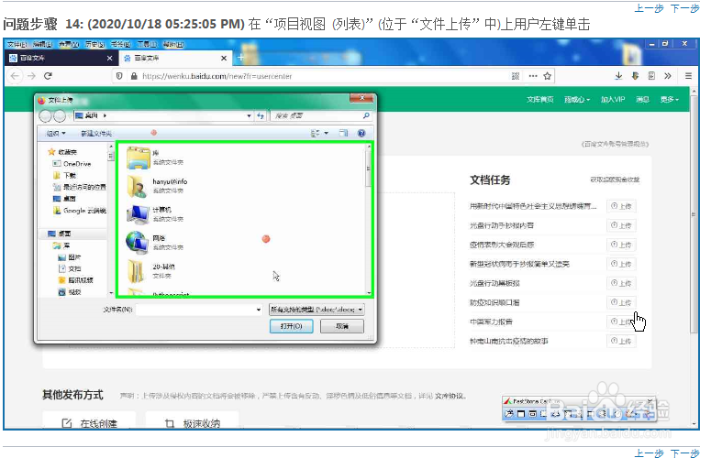The height and width of the screenshot is (458, 711).
Task: Select OneDrive in the favorites sidebar
Action: pyautogui.click(x=72, y=164)
